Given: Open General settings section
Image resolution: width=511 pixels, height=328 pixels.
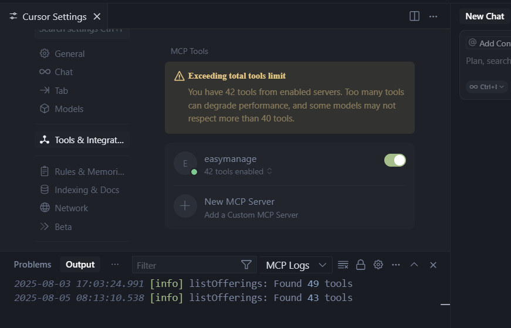Looking at the screenshot, I should point(82,54).
